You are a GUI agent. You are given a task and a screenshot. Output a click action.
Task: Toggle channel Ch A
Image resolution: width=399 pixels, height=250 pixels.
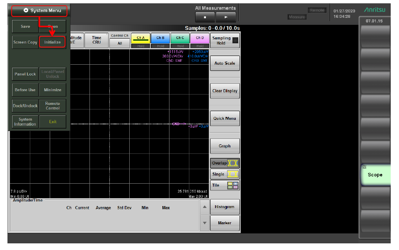(x=140, y=38)
